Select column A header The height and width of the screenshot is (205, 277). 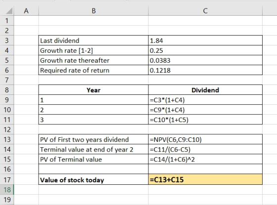(x=26, y=11)
